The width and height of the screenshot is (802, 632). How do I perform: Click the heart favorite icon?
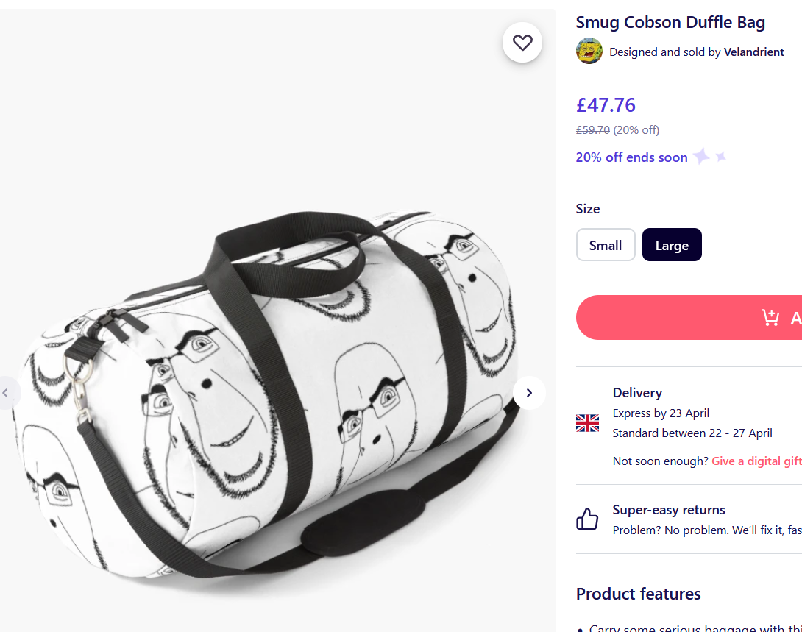pos(522,43)
